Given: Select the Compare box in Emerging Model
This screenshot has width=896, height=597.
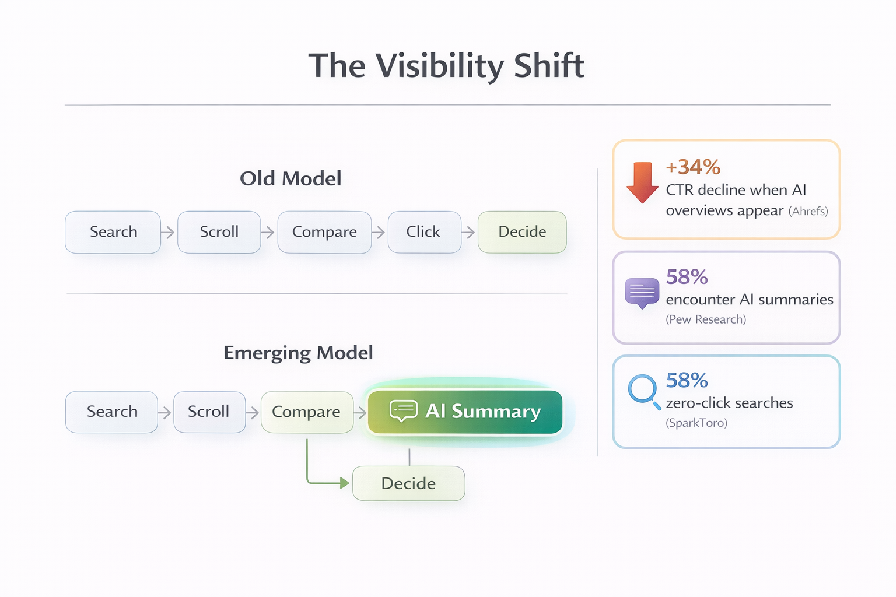Looking at the screenshot, I should click(x=307, y=412).
